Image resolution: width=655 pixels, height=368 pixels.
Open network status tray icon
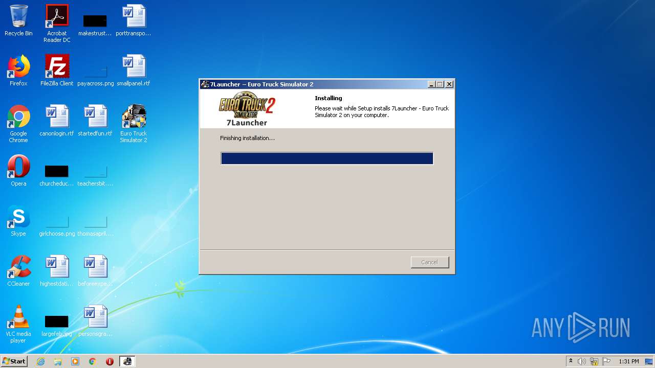(594, 361)
